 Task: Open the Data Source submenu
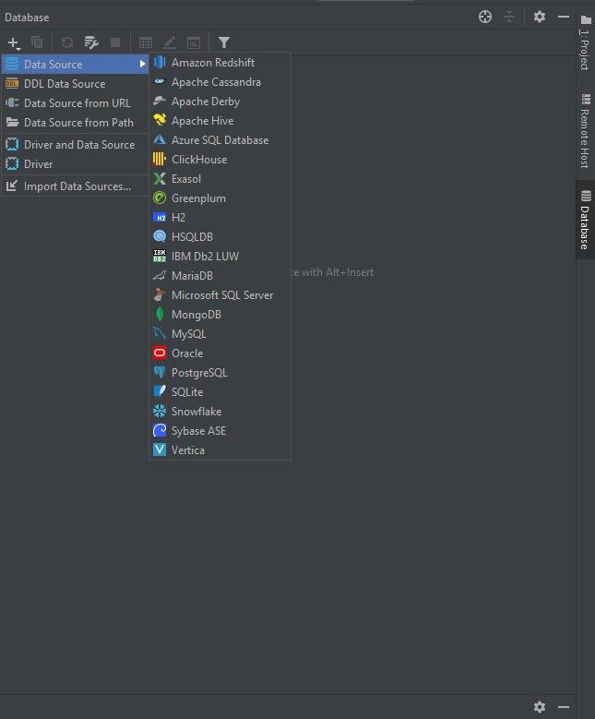click(x=75, y=65)
